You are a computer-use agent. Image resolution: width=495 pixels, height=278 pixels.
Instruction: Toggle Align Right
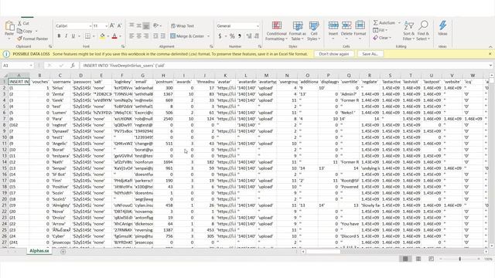click(146, 36)
